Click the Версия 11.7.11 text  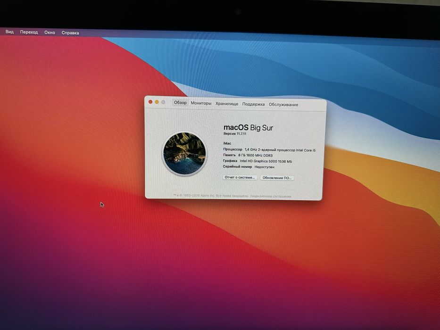click(234, 133)
